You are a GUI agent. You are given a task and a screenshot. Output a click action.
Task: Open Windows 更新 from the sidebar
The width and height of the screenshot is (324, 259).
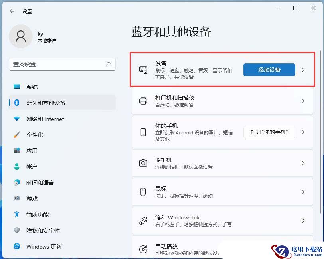point(44,247)
